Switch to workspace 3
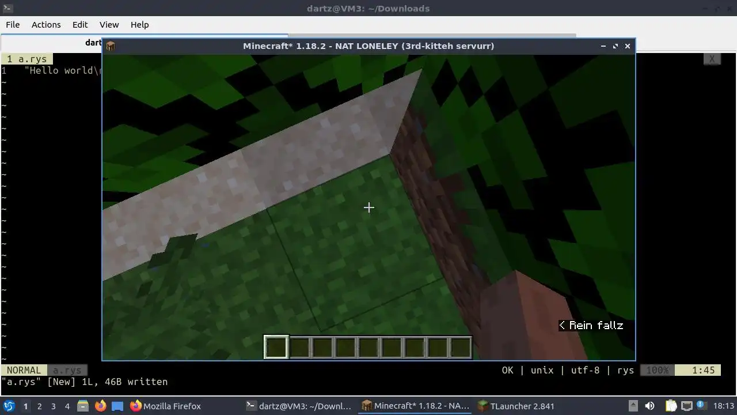This screenshot has height=415, width=737. (x=53, y=406)
